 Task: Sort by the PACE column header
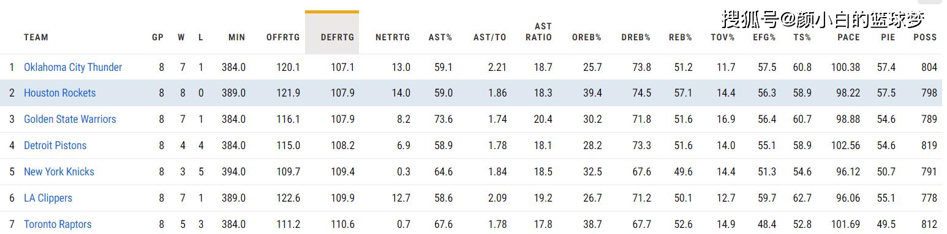pos(848,37)
